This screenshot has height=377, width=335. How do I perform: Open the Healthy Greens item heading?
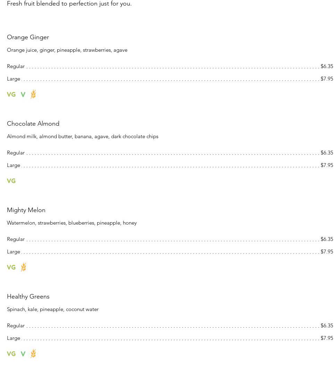click(28, 296)
